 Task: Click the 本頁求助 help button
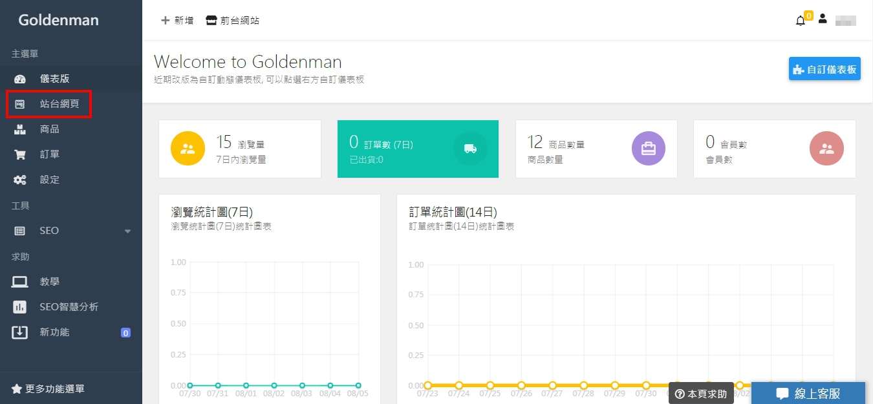click(701, 394)
